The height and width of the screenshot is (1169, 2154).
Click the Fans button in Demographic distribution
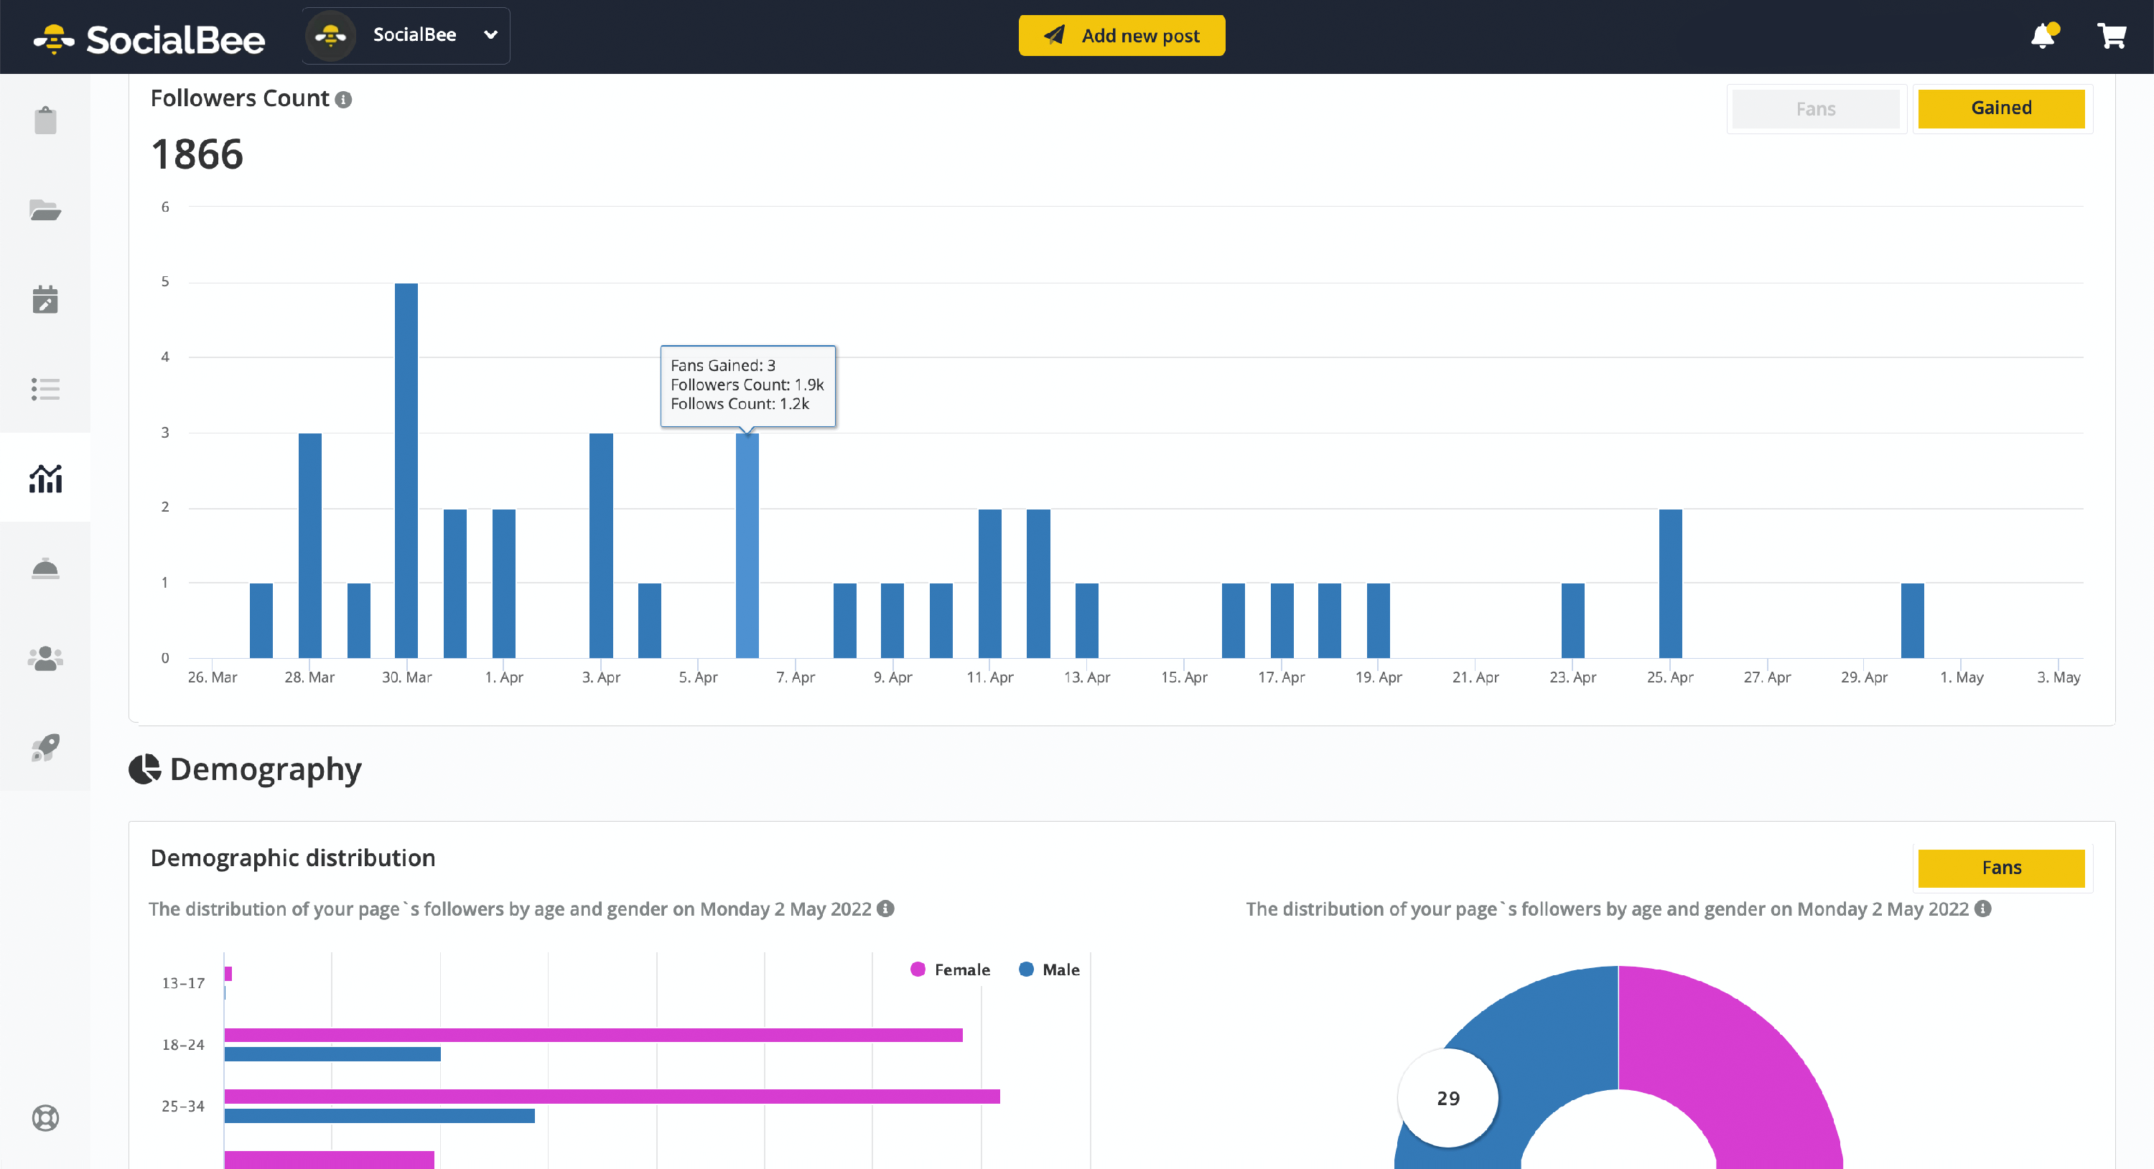pos(2001,868)
